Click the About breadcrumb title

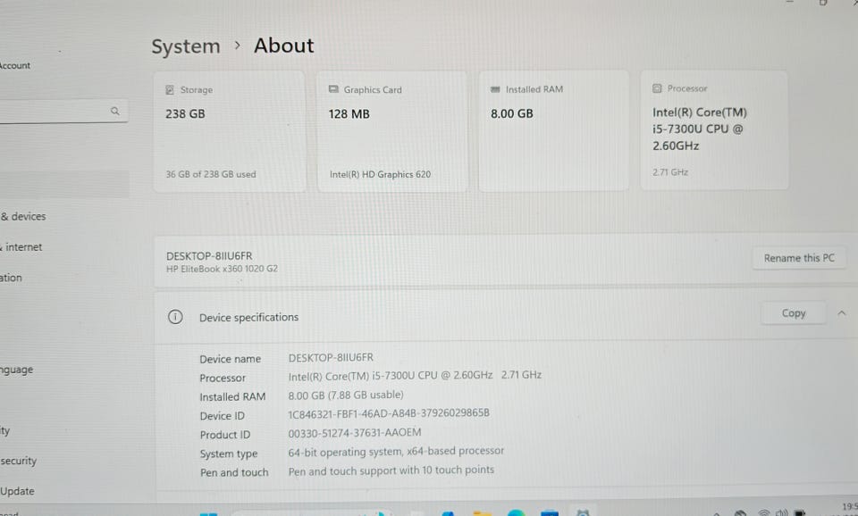284,46
